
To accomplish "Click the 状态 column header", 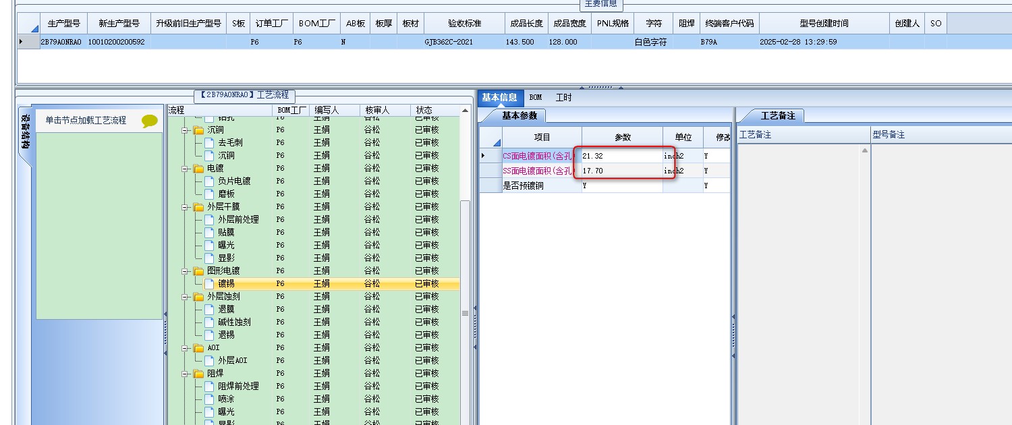I will point(436,110).
